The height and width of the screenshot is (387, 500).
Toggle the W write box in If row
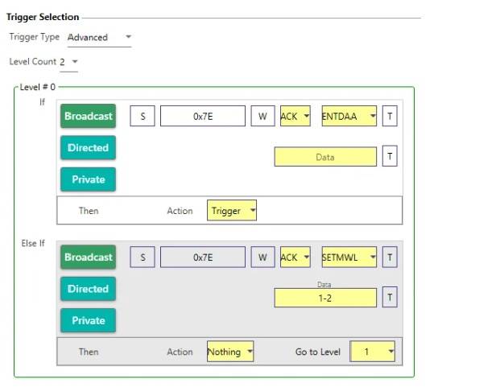point(262,116)
